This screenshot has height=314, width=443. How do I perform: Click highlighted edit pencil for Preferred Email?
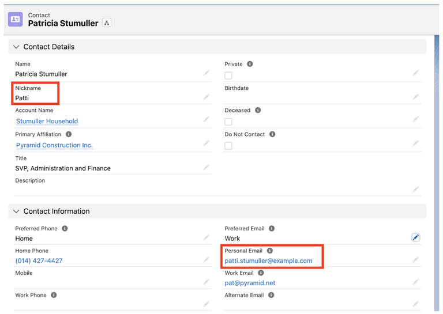(415, 237)
